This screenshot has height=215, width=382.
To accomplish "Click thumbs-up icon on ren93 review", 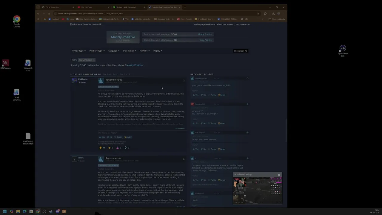I will [101, 159].
